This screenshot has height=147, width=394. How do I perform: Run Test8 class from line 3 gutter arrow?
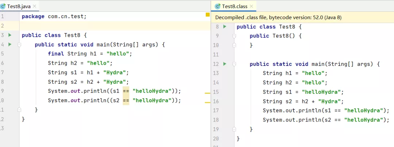tap(10, 35)
